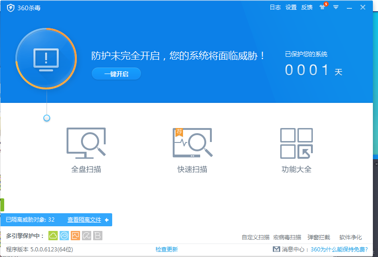378x257 pixels.
Task: Click the 0001 天 protected days counter
Action: tap(314, 70)
